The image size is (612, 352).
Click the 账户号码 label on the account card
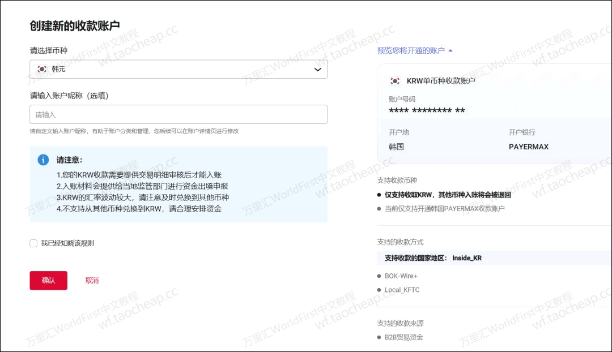click(x=402, y=99)
